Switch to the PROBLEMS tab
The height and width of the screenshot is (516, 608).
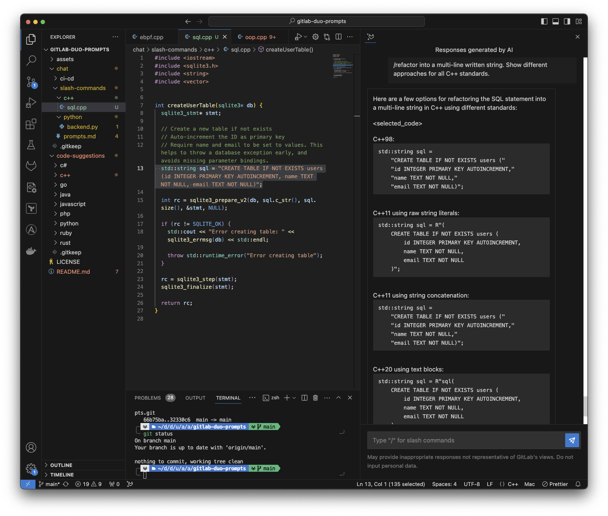(x=147, y=398)
